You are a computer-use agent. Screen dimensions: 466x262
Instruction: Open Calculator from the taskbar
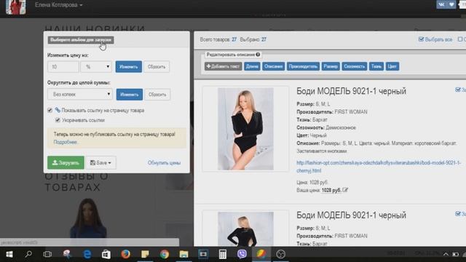point(223,254)
